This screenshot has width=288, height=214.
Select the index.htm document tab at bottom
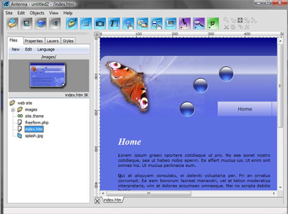pos(112,200)
